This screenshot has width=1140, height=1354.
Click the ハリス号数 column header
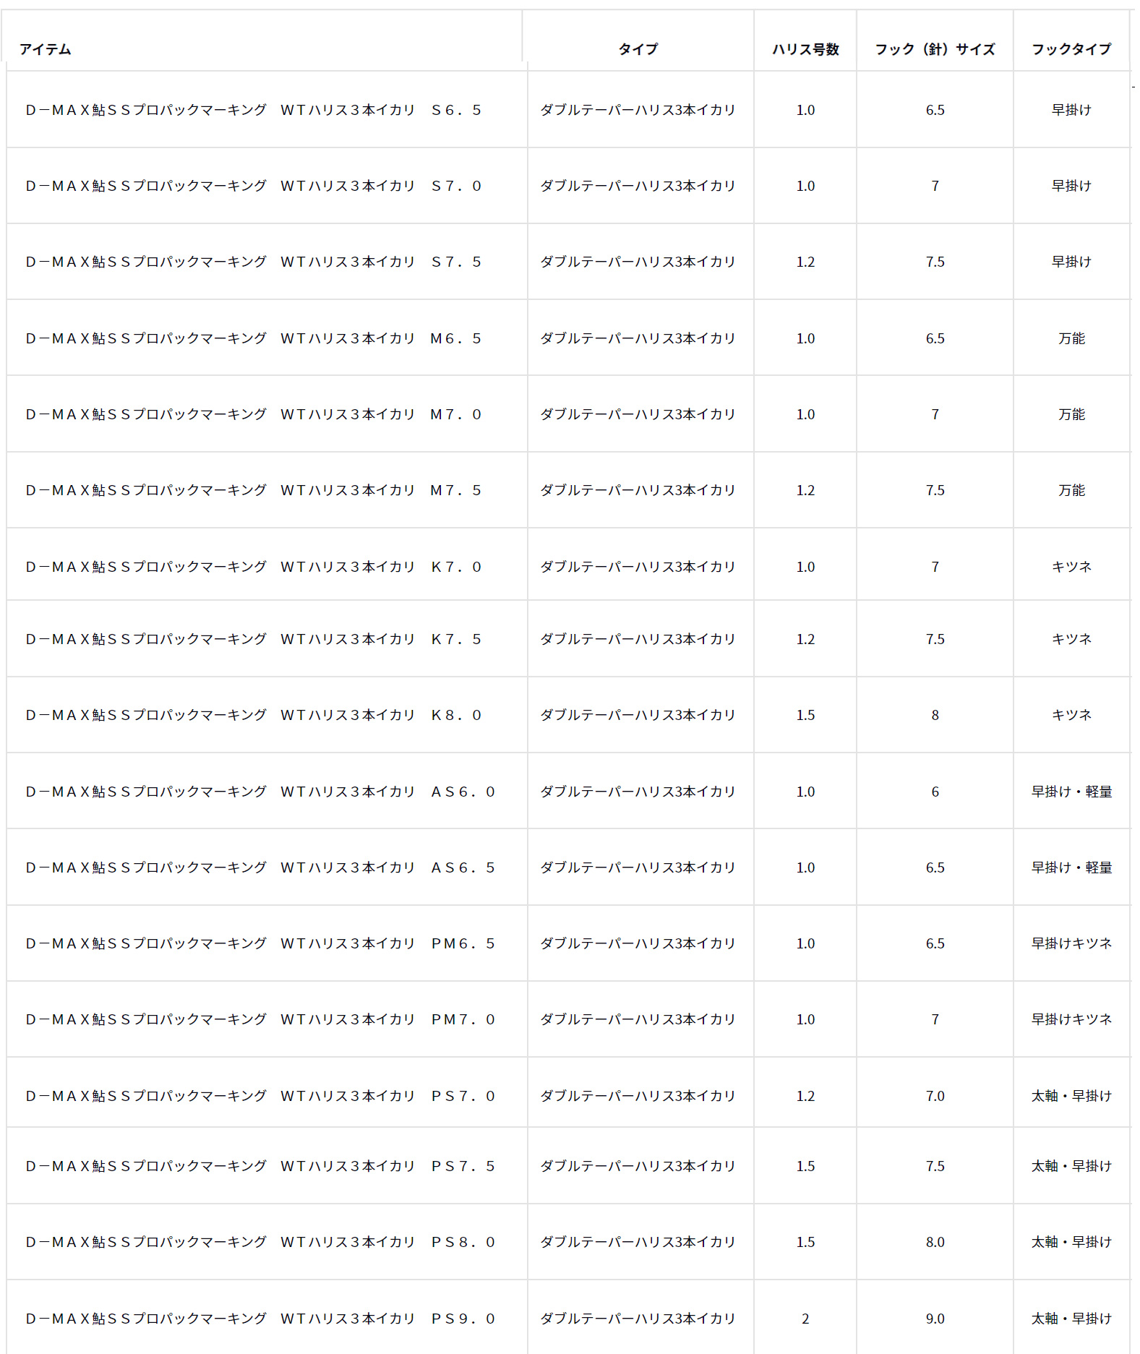[805, 49]
